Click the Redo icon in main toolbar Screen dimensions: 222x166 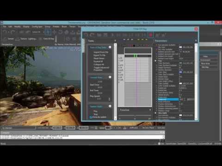click(12, 32)
